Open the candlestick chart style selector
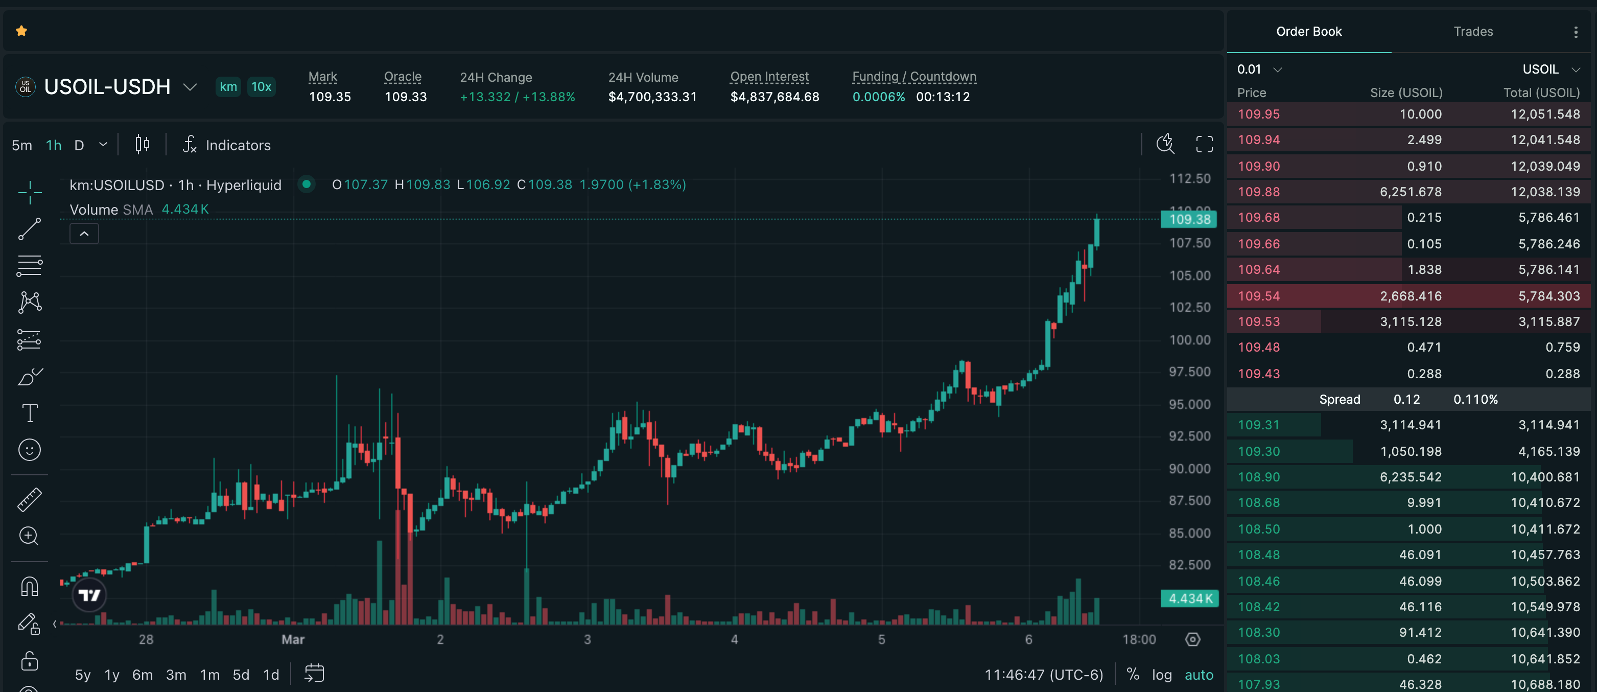The image size is (1597, 692). [x=142, y=145]
